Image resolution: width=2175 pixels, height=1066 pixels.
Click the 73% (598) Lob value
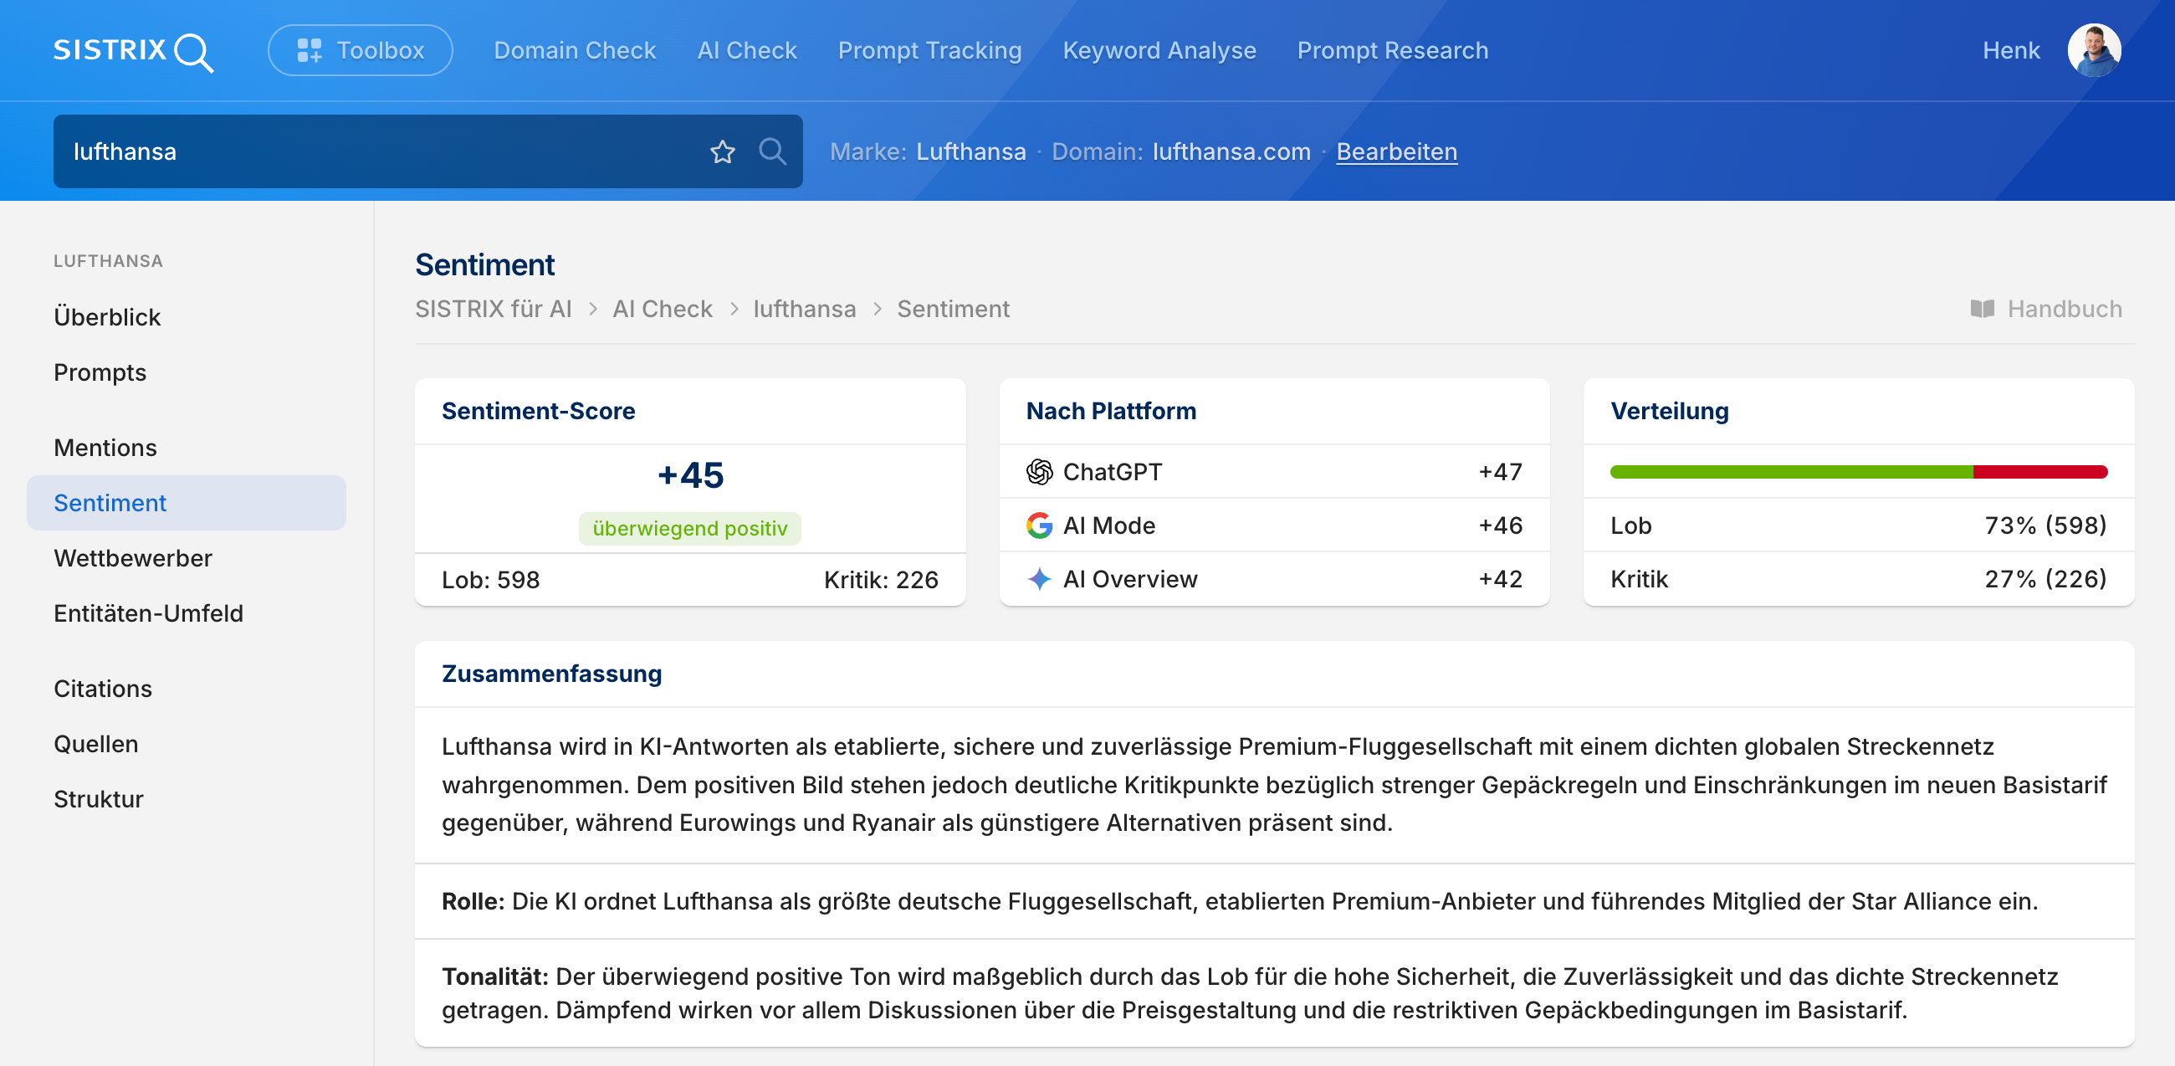[x=2045, y=525]
